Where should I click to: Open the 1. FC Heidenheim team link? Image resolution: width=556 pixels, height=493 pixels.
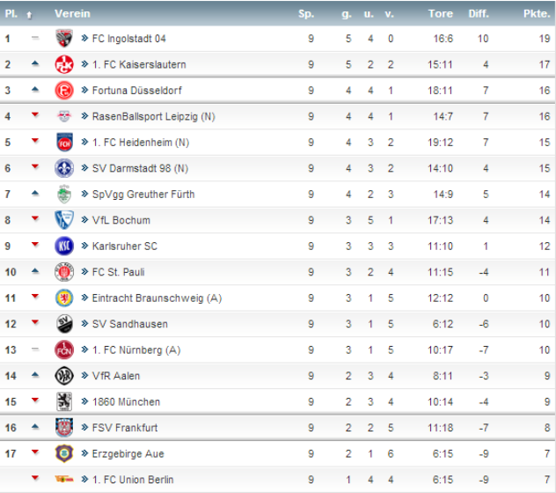tap(141, 143)
